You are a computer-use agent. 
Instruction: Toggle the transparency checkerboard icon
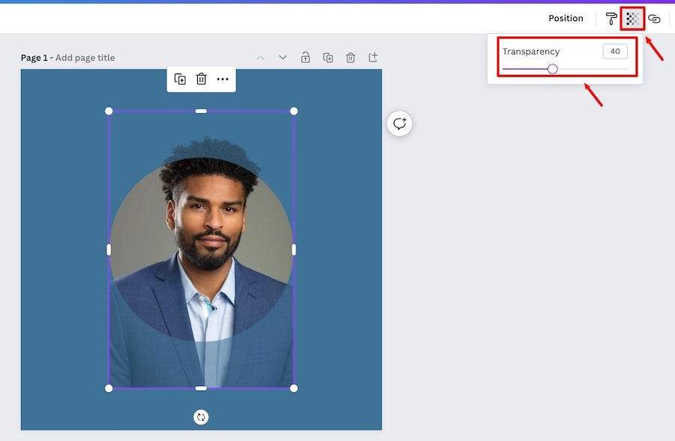(632, 19)
